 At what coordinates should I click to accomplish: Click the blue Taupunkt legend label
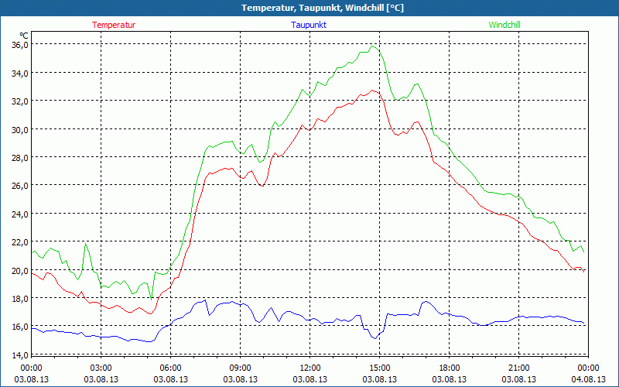tap(309, 25)
